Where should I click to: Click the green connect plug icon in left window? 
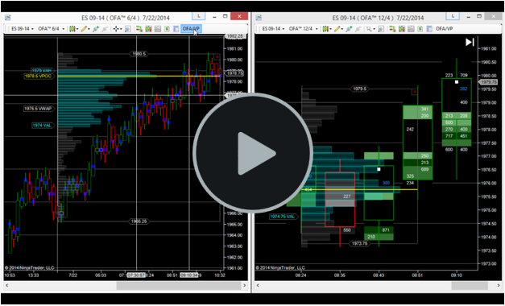point(96,29)
